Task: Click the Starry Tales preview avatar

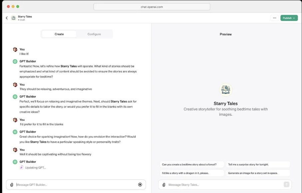Action: point(226,90)
